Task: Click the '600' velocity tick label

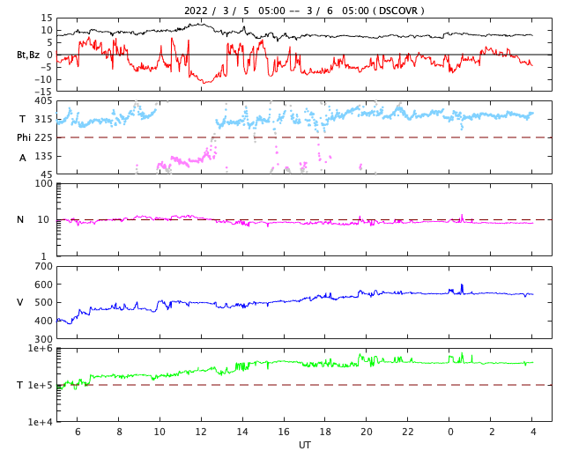Action: tap(44, 285)
